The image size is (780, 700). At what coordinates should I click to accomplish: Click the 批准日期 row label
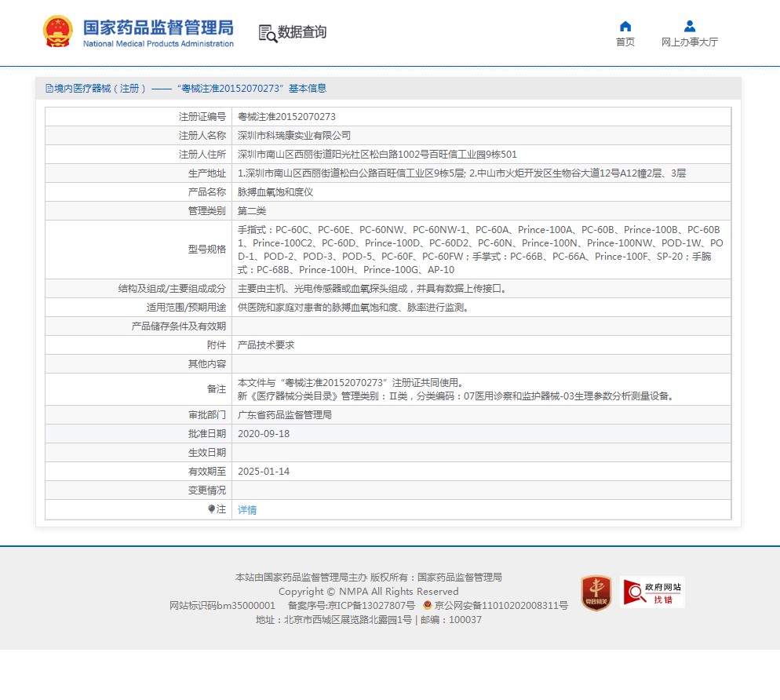pyautogui.click(x=207, y=434)
